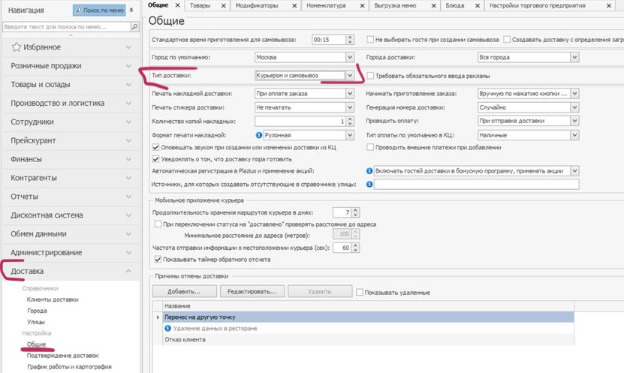The height and width of the screenshot is (373, 624).
Task: Click the courier route storage days stepper
Action: click(x=357, y=212)
